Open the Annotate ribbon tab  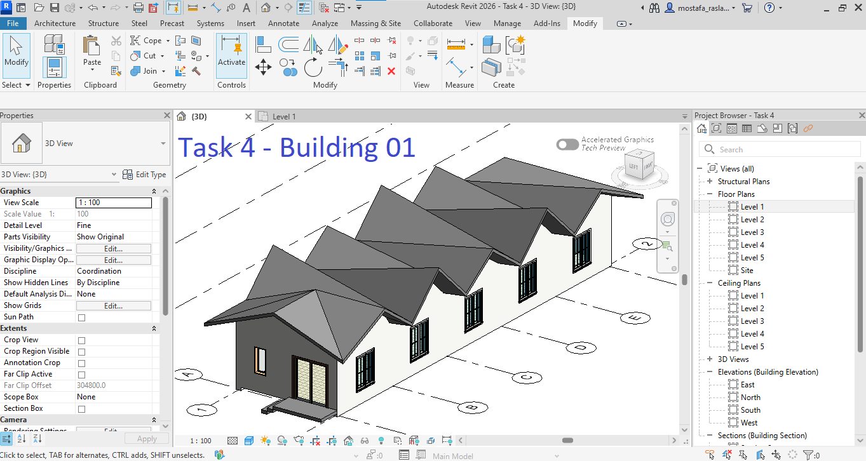pyautogui.click(x=283, y=23)
